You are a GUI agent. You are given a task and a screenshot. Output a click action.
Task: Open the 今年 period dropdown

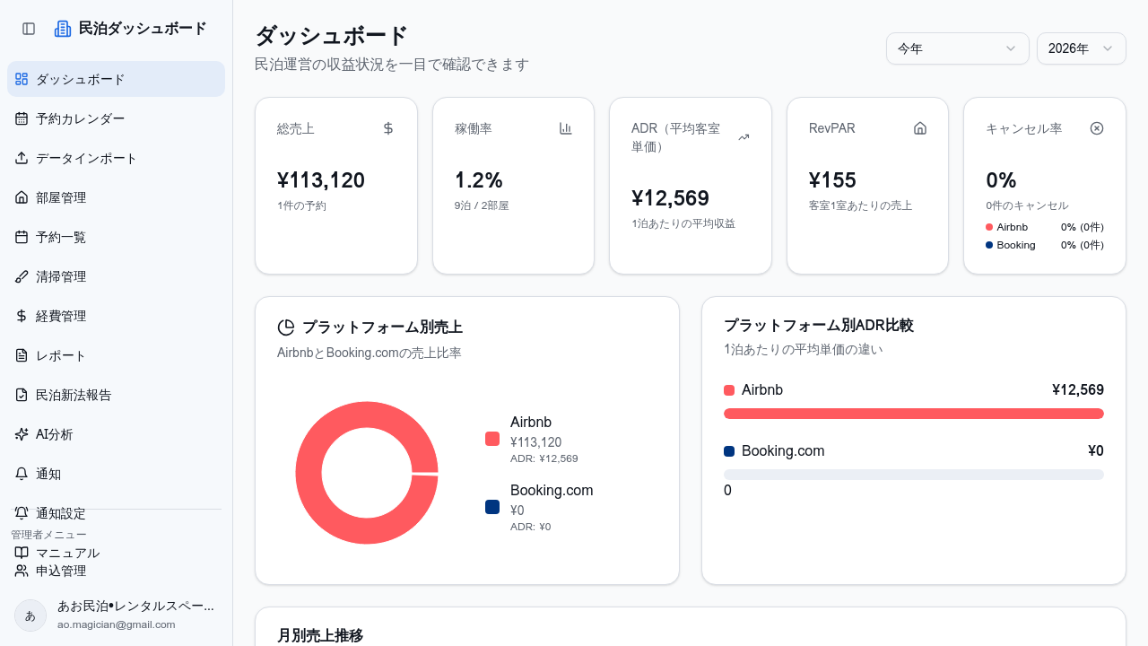[x=957, y=48]
